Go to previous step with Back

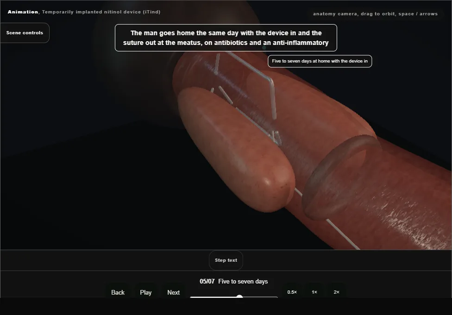(x=118, y=292)
